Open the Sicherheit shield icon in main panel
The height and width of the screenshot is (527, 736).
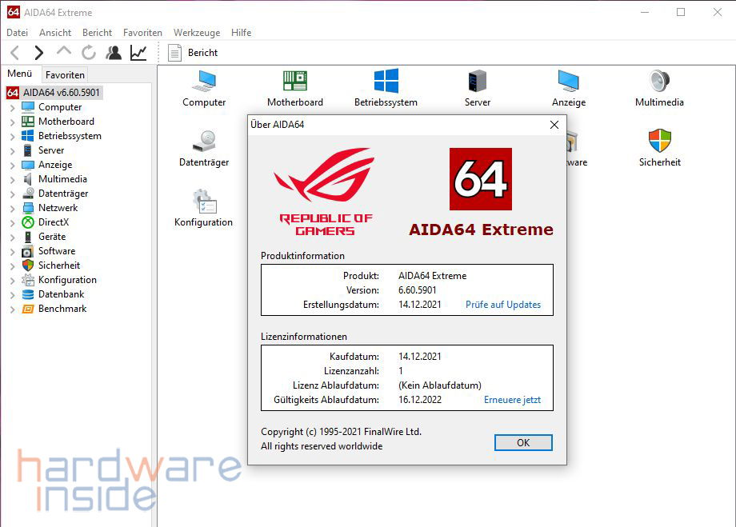tap(659, 142)
